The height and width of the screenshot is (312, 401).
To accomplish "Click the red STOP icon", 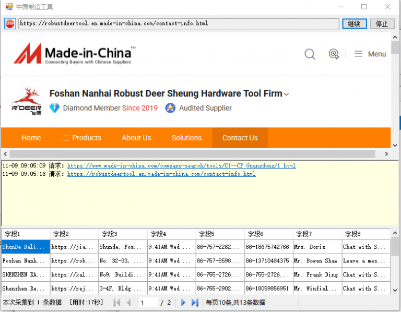I will tap(10, 24).
